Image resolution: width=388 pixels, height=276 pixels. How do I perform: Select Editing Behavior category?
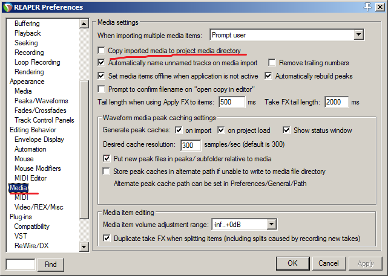tap(33, 130)
